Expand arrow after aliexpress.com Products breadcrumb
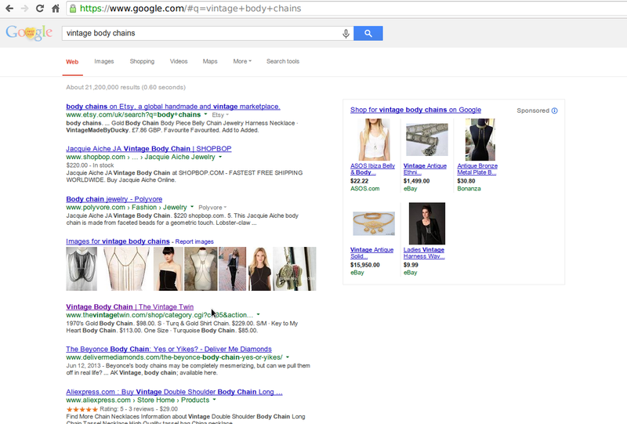This screenshot has height=424, width=627. coord(214,400)
